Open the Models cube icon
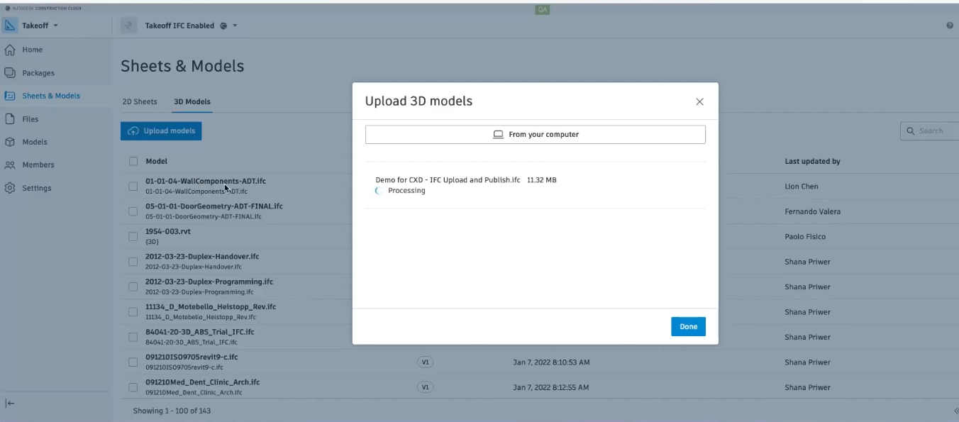Image resolution: width=959 pixels, height=422 pixels. [10, 142]
